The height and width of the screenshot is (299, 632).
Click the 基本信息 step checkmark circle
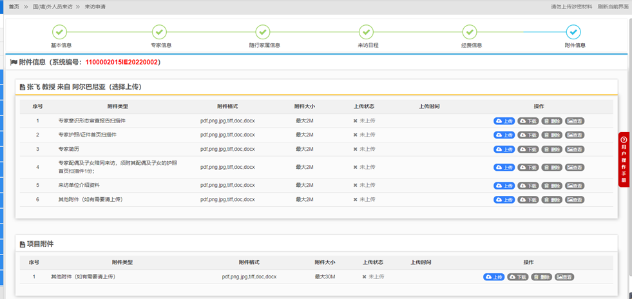(59, 32)
